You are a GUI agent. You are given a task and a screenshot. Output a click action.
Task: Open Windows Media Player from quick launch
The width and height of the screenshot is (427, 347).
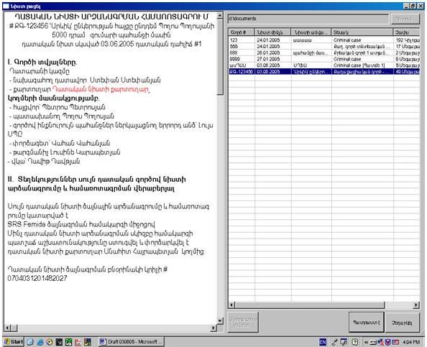click(50, 342)
